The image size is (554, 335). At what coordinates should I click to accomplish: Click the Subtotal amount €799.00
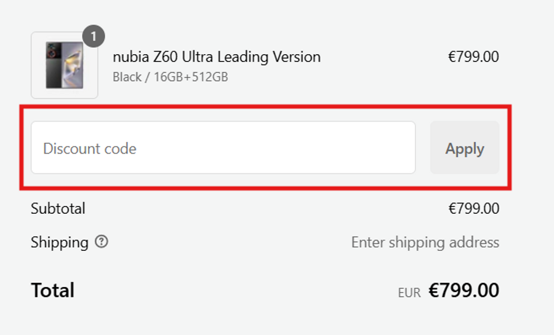(473, 208)
